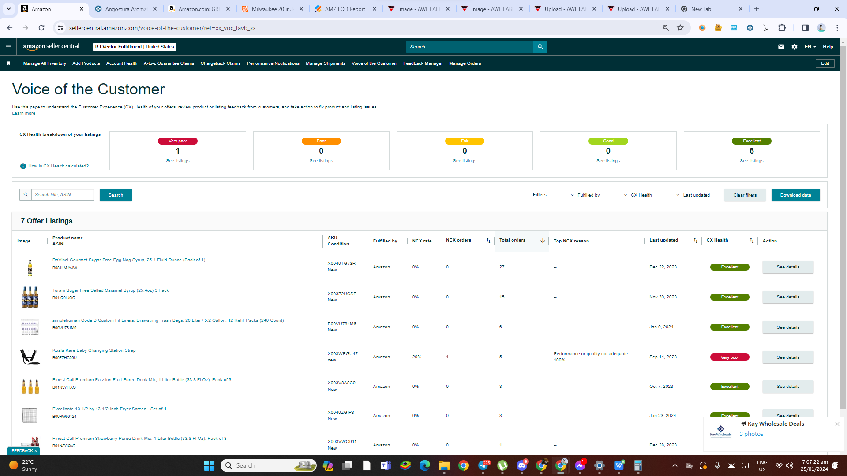Sort by NCX orders column arrows

pyautogui.click(x=488, y=241)
